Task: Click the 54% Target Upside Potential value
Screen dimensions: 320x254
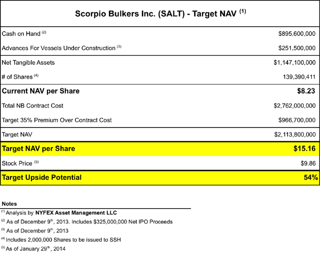Action: point(310,178)
